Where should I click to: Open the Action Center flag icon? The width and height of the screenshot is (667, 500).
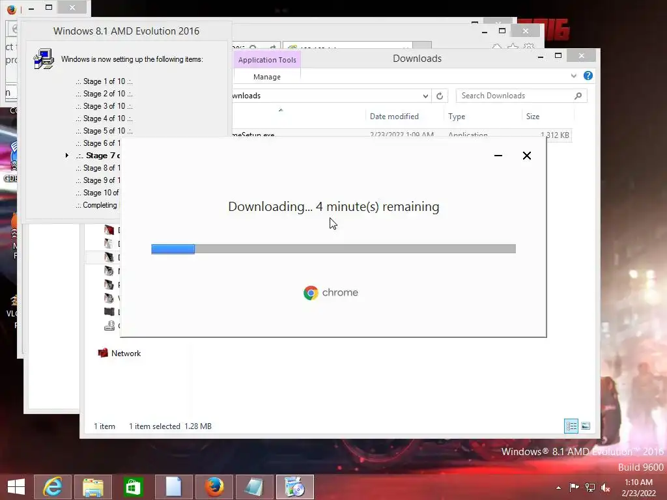tap(574, 487)
